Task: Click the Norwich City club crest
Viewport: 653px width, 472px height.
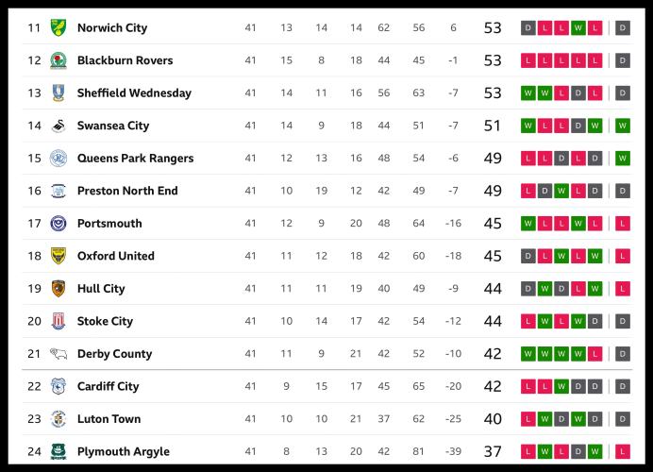Action: coord(59,27)
